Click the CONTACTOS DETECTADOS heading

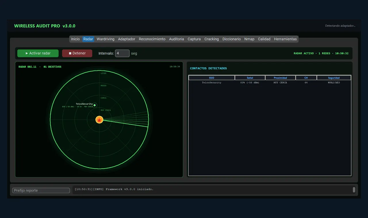click(x=208, y=68)
